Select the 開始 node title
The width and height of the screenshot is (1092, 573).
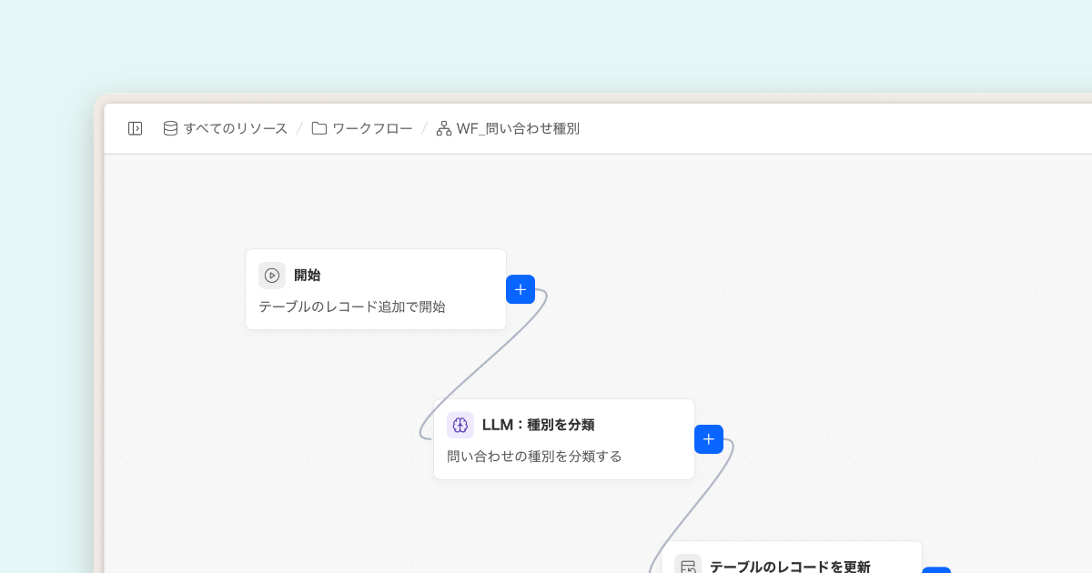coord(307,276)
